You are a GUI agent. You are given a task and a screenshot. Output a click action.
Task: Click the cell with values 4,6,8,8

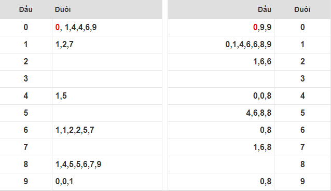point(221,113)
